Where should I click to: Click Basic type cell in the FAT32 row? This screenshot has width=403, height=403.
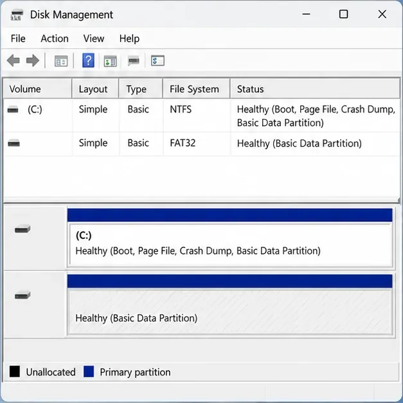(138, 143)
